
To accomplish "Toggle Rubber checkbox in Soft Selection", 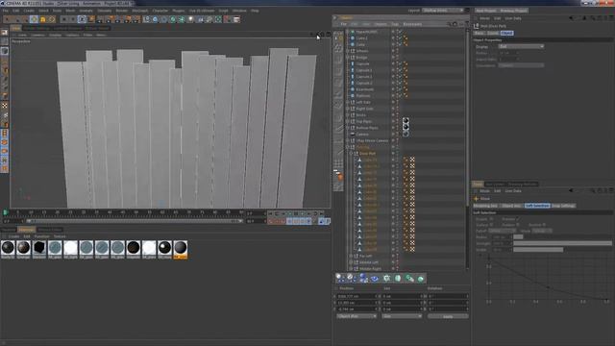I will [519, 225].
